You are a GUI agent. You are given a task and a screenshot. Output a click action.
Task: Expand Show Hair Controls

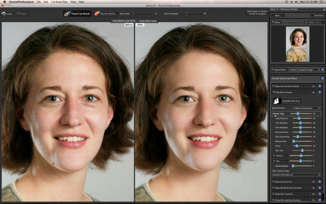(290, 194)
